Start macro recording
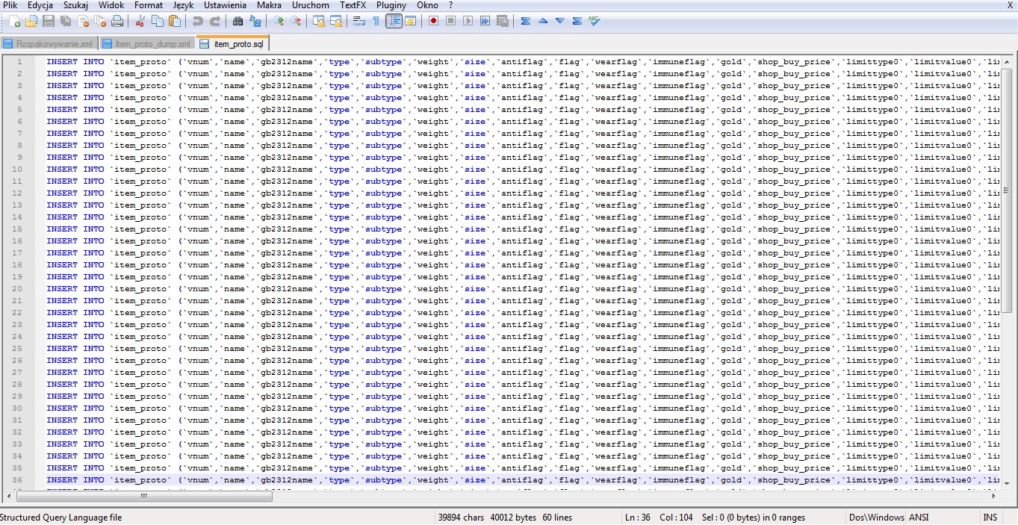The image size is (1018, 525). coord(433,21)
